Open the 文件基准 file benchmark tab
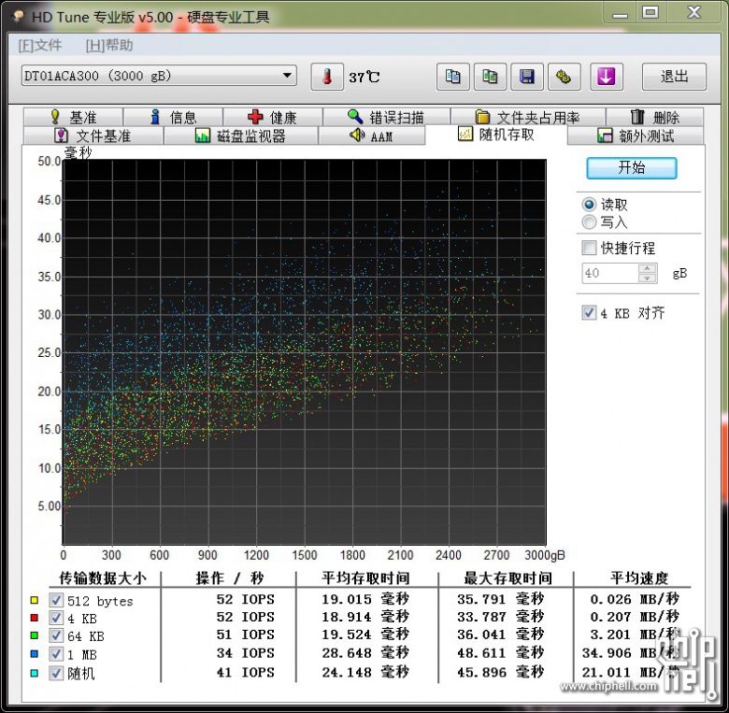The height and width of the screenshot is (713, 729). pyautogui.click(x=93, y=135)
